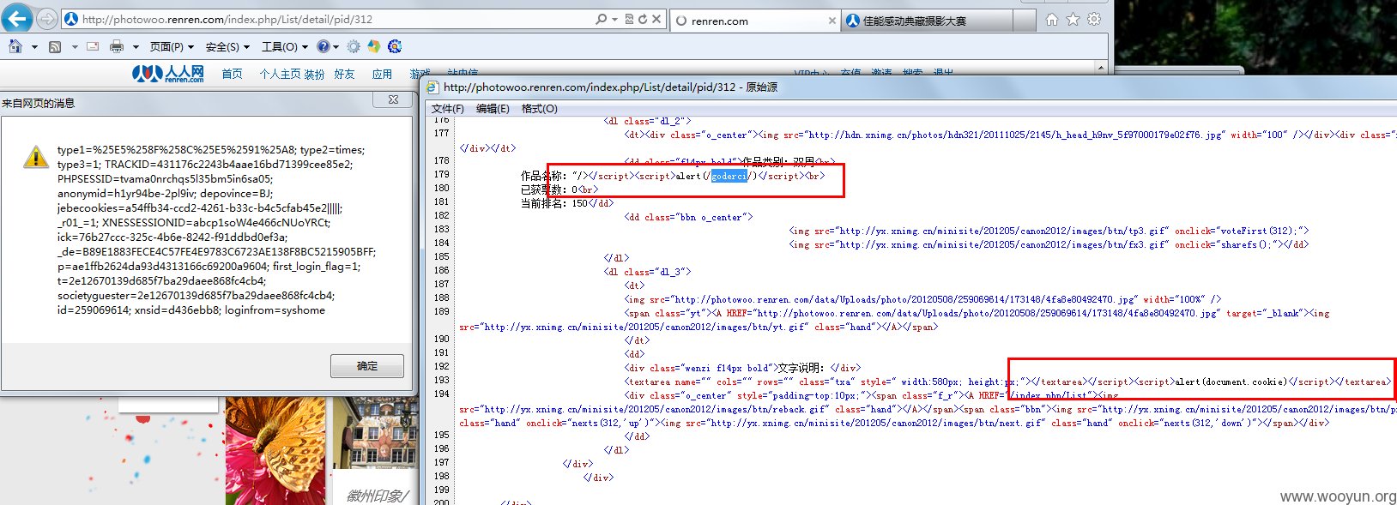
Task: Expand the feeds dropdown arrow
Action: [75, 47]
